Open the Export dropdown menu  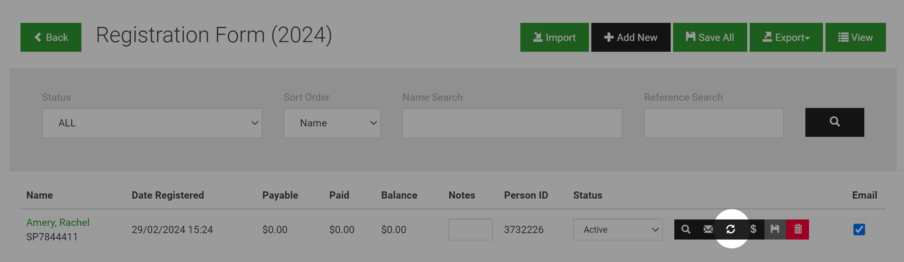point(786,37)
